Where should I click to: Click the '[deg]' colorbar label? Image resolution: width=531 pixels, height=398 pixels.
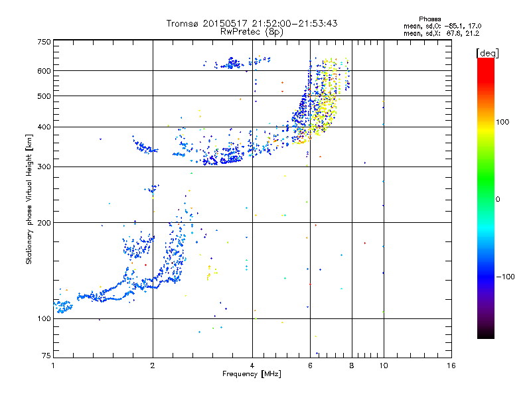pyautogui.click(x=487, y=53)
